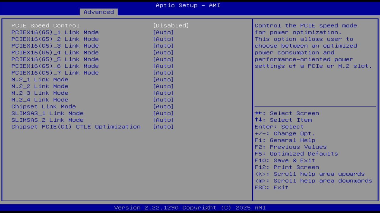Click F10: Save & Exit hint

coord(285,160)
